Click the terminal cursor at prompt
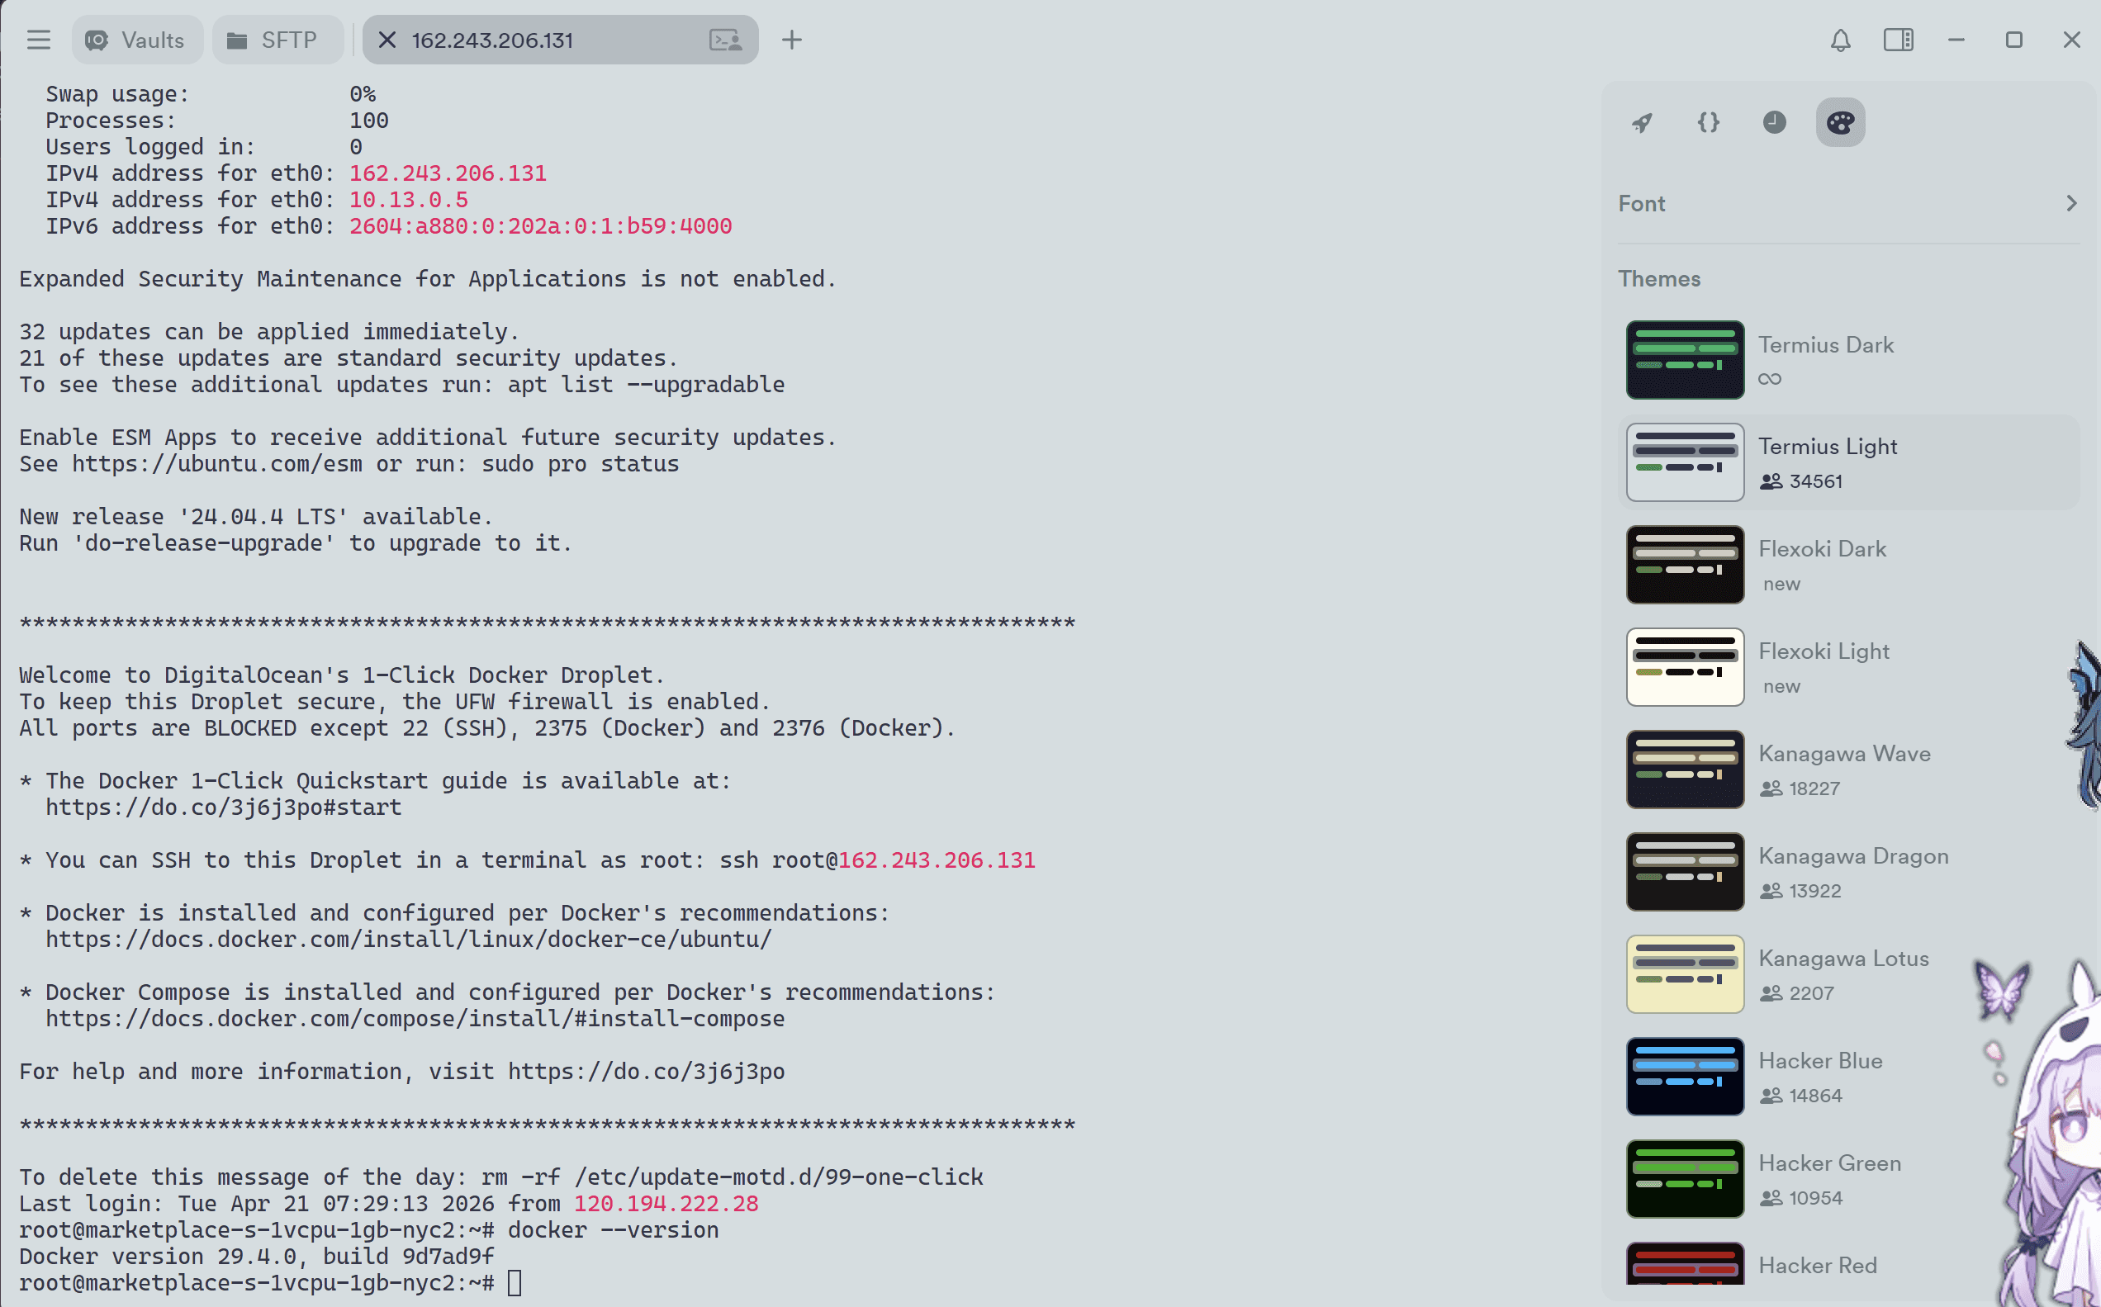 coord(515,1283)
